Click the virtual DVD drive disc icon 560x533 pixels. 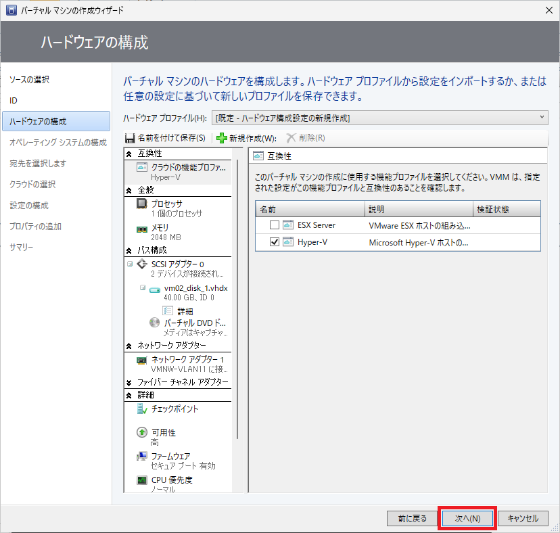pos(155,323)
